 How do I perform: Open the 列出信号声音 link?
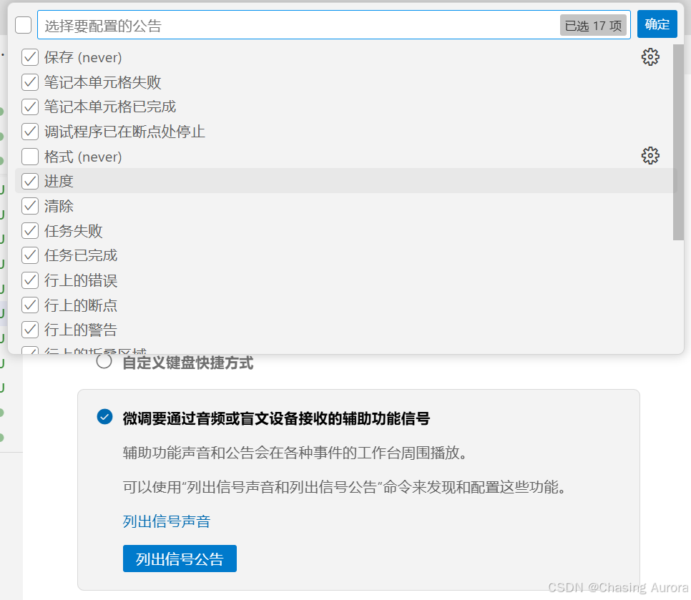(167, 522)
